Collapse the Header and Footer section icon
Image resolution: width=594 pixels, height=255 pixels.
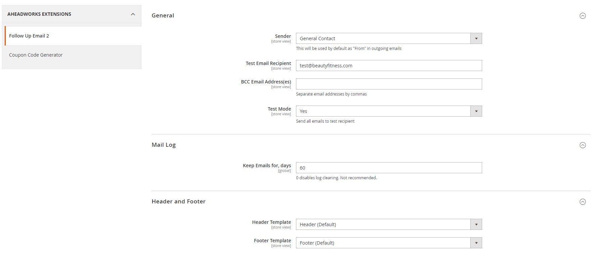click(583, 202)
